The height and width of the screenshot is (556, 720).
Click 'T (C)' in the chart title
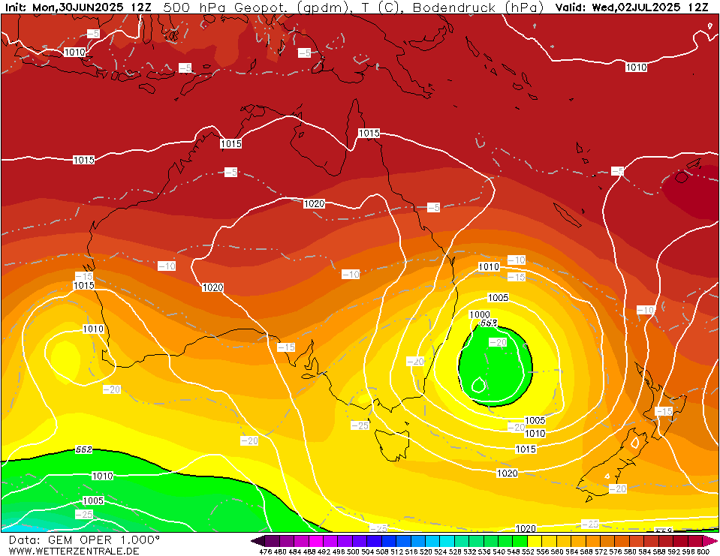(x=380, y=8)
